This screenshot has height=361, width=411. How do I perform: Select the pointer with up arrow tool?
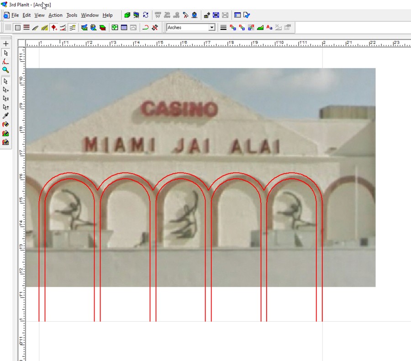[x=6, y=107]
